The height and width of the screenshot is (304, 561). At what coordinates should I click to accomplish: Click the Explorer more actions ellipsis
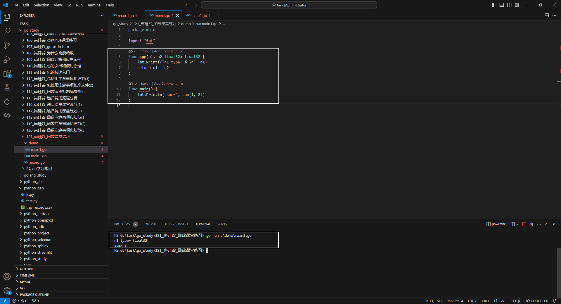101,15
